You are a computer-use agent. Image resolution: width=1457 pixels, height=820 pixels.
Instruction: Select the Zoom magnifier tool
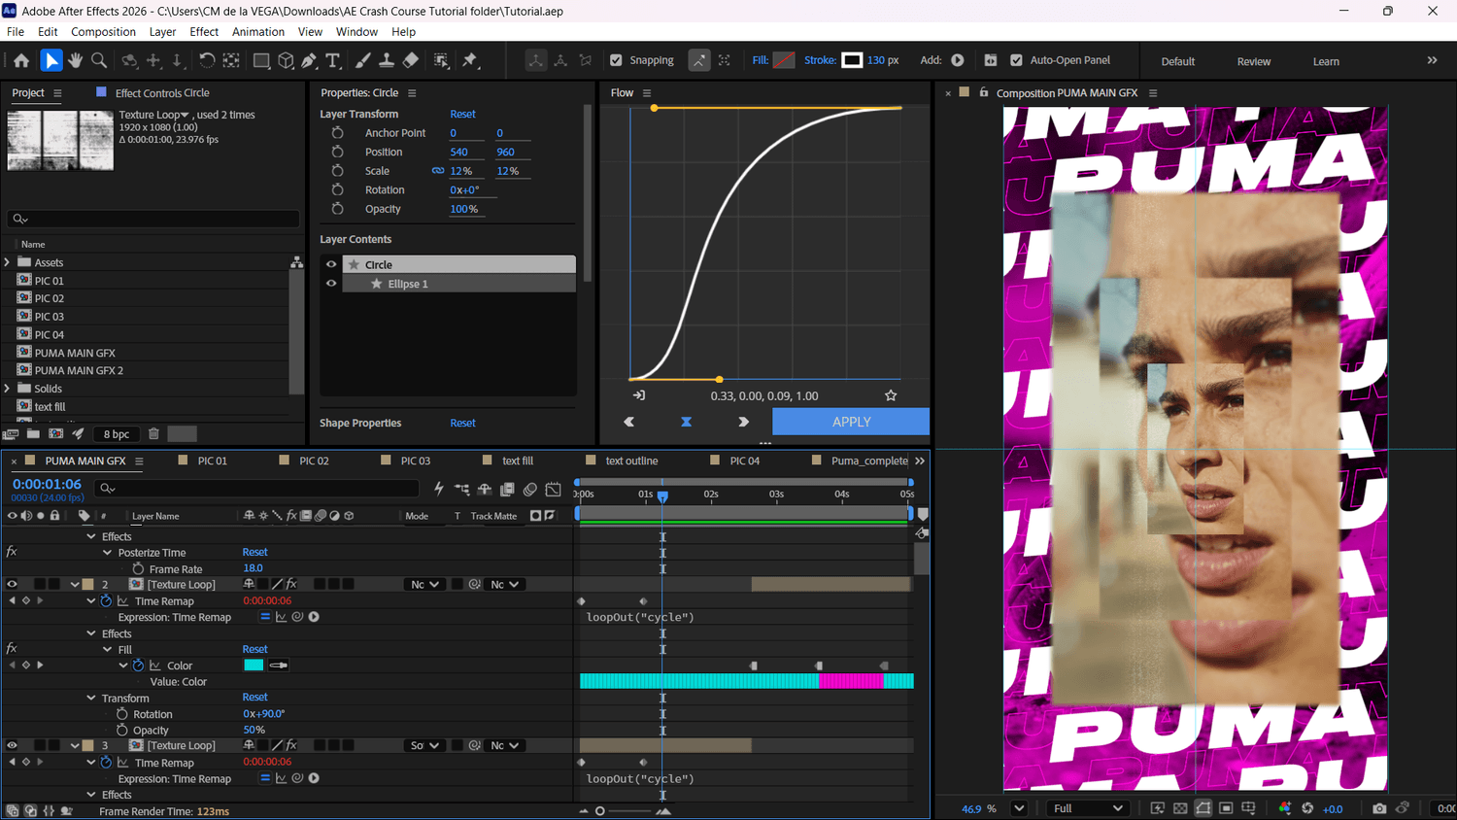(x=99, y=60)
